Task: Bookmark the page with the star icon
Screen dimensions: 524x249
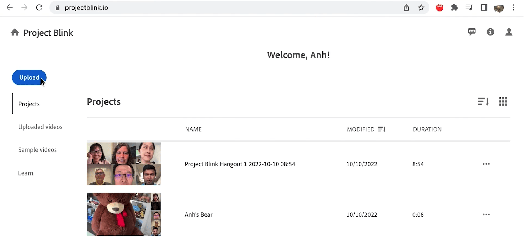Action: coord(421,7)
